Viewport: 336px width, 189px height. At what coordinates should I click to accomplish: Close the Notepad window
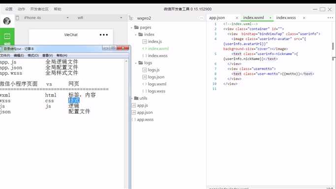[x=123, y=48]
